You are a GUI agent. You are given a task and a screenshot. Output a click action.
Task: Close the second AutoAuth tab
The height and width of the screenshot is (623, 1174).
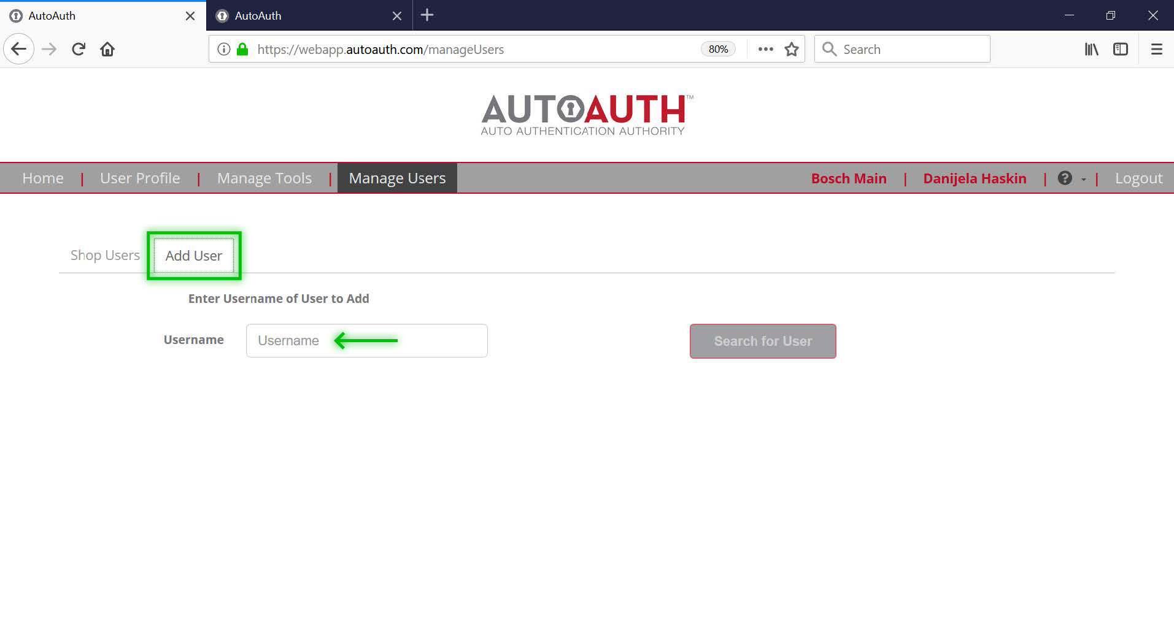[397, 16]
